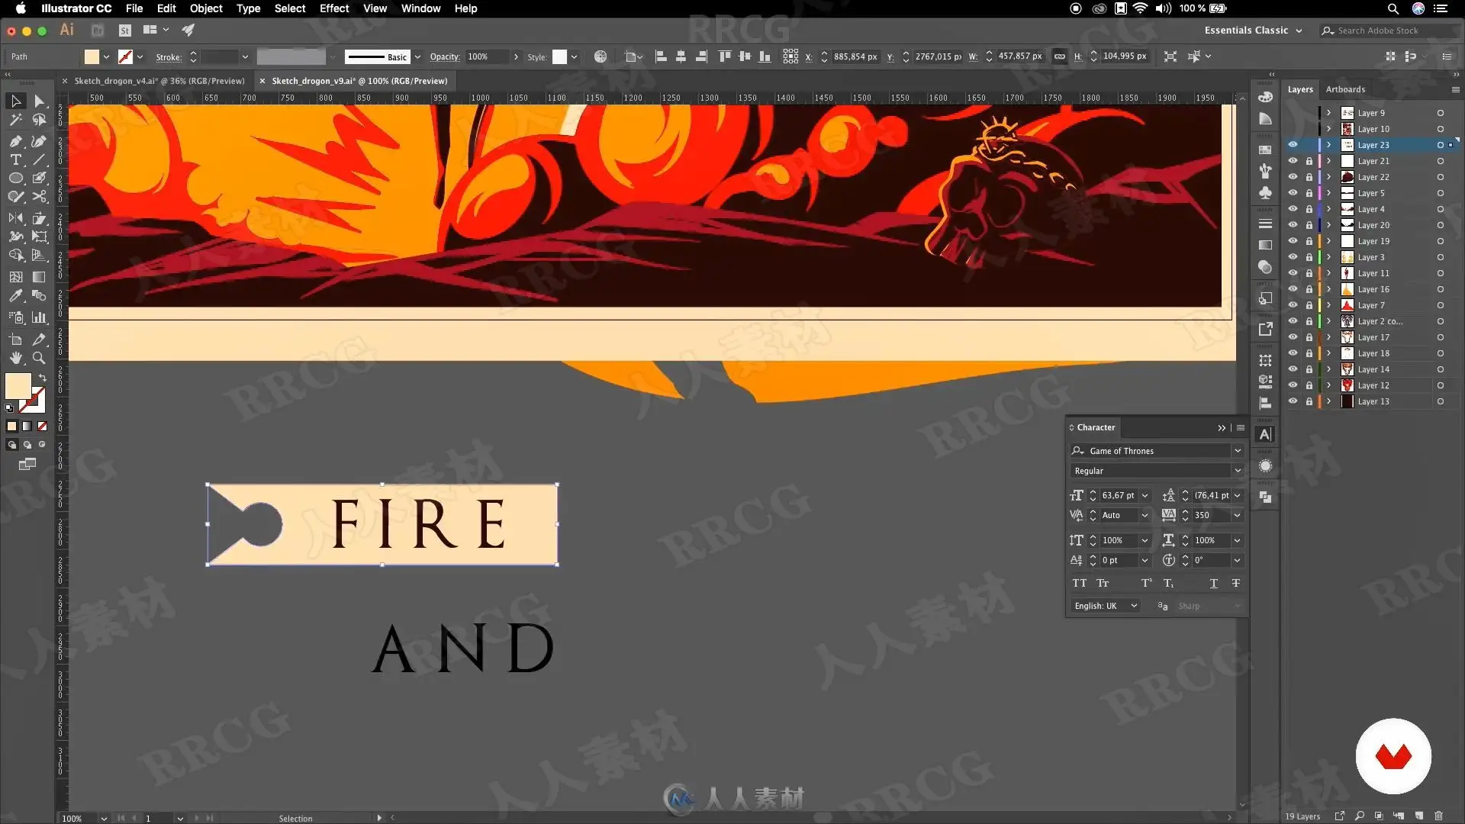Unlock Layer 5 lock toggle
Screen dimensions: 1465x824
(x=1309, y=193)
